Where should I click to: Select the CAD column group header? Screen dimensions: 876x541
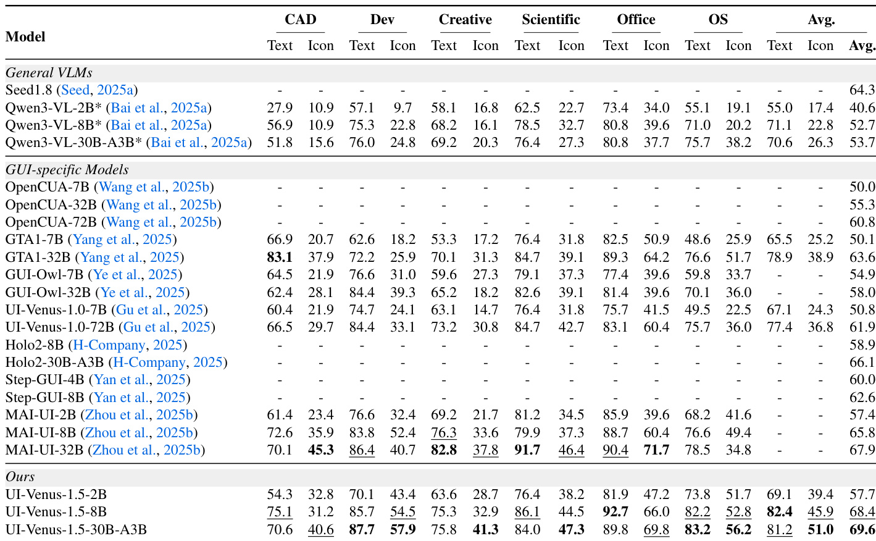coord(301,20)
